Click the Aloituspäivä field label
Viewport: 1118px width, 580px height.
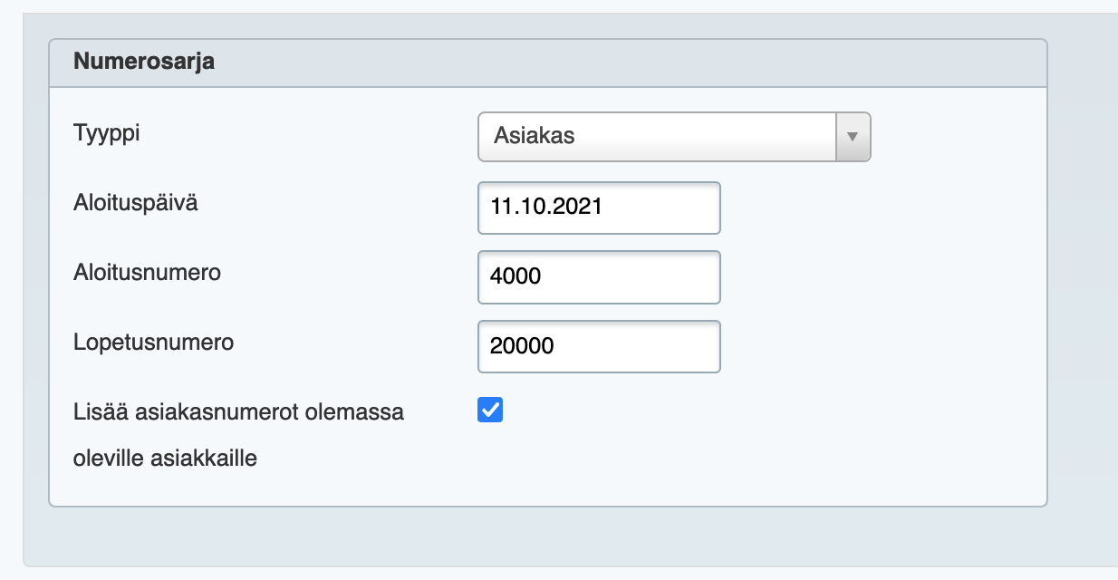[x=135, y=203]
